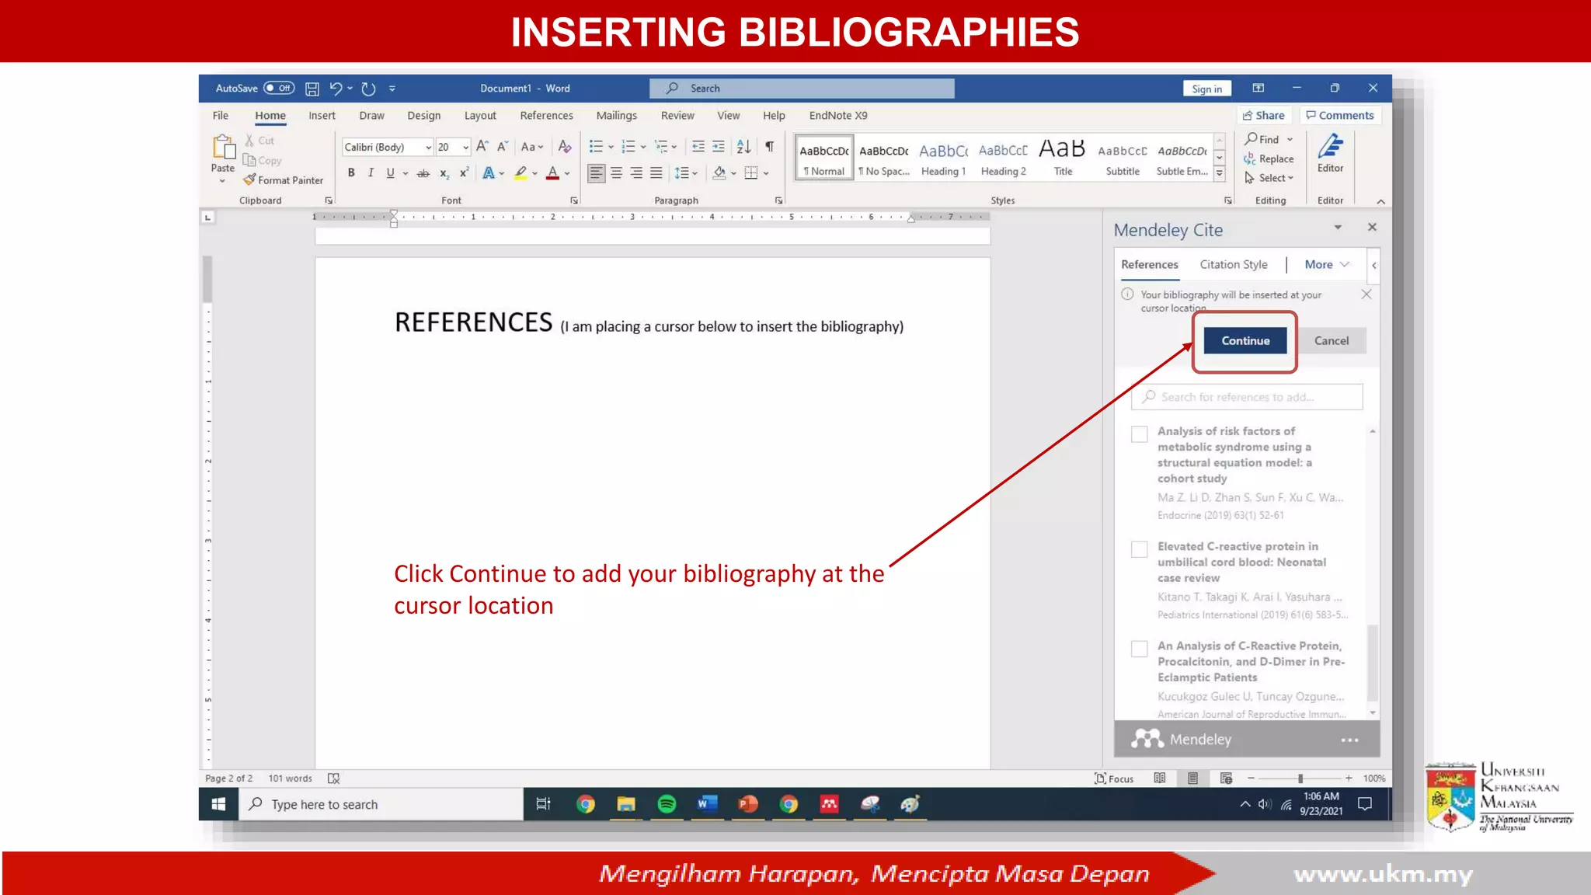The width and height of the screenshot is (1591, 895).
Task: Toggle Focus mode in status bar
Action: (1114, 778)
